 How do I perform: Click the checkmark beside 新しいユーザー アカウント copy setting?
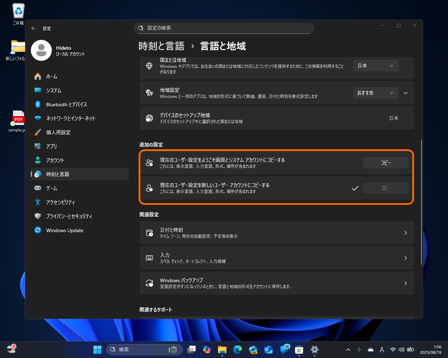tap(355, 188)
